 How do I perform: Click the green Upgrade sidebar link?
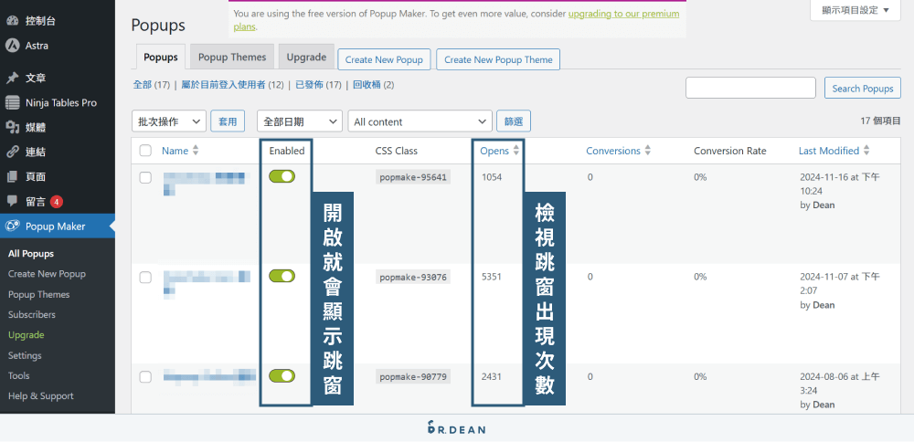(27, 335)
